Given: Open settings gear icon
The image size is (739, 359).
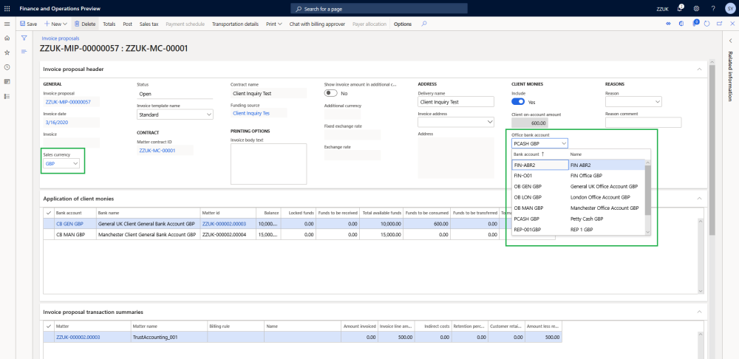Looking at the screenshot, I should coord(697,8).
